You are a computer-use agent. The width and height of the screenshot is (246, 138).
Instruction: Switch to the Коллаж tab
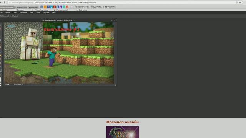(x=33, y=7)
